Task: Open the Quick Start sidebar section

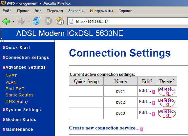Action: click(x=18, y=48)
